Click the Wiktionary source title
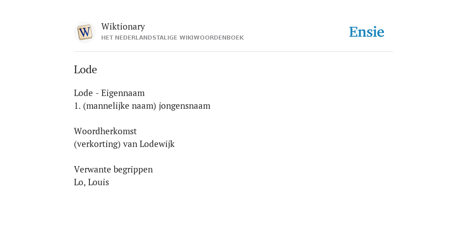Image resolution: width=467 pixels, height=233 pixels. click(123, 27)
